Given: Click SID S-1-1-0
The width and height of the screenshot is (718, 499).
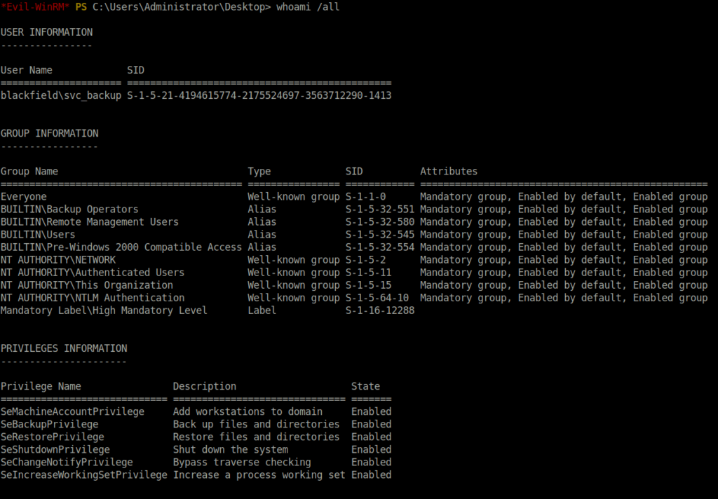Looking at the screenshot, I should click(x=365, y=197).
